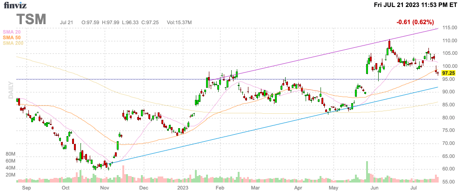This screenshot has height=196, width=461.
Task: Click the -0.61 (0.62%) change value
Action: [415, 22]
